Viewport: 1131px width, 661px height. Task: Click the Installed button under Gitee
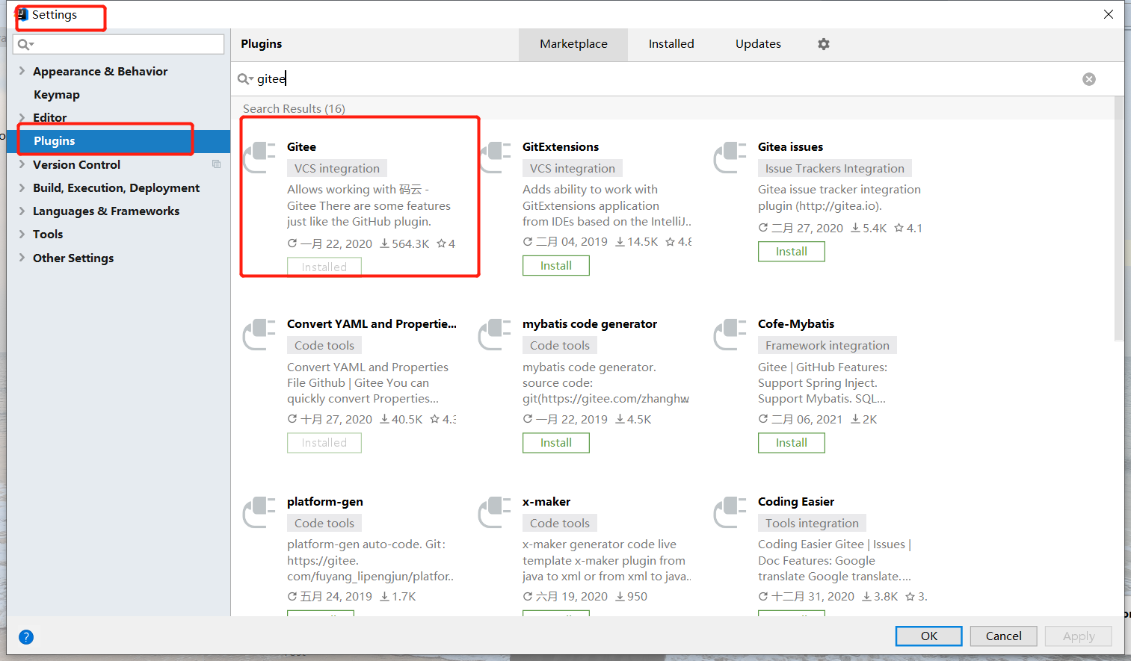point(324,267)
